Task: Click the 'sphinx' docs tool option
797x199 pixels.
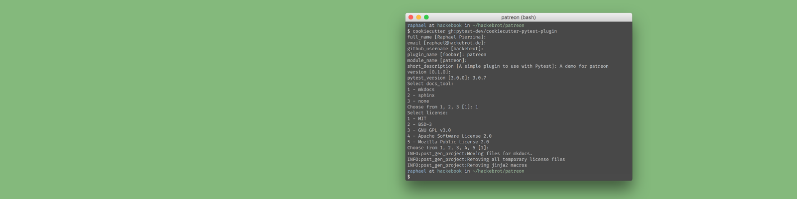Action: pos(421,96)
